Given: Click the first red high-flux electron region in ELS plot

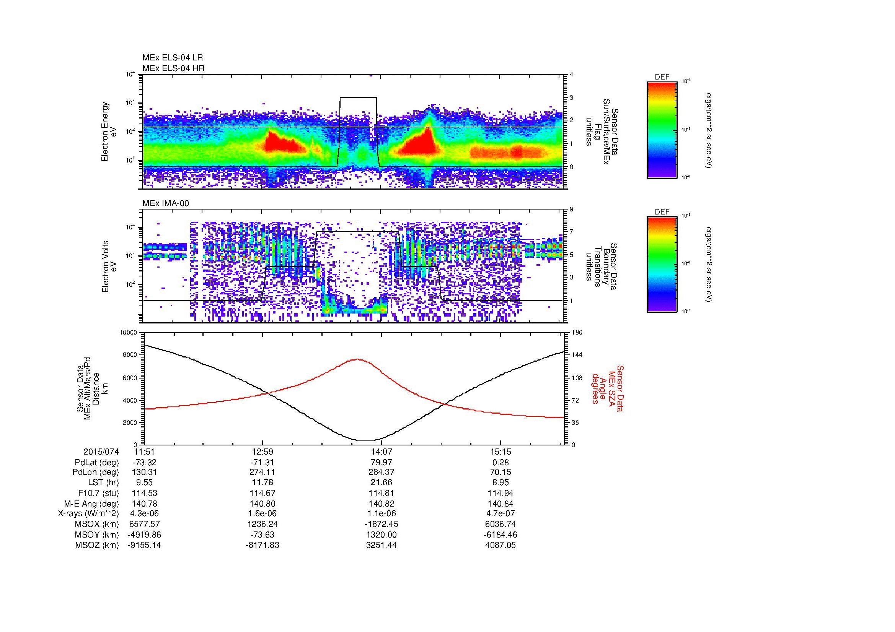Looking at the screenshot, I should pyautogui.click(x=283, y=143).
